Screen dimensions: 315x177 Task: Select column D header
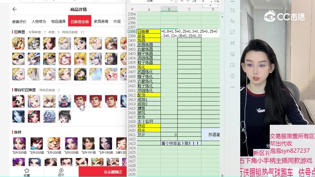pyautogui.click(x=213, y=9)
